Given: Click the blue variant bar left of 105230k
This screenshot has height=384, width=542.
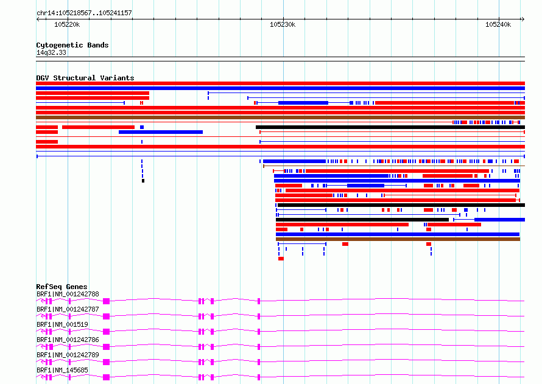Looking at the screenshot, I should coord(161,132).
